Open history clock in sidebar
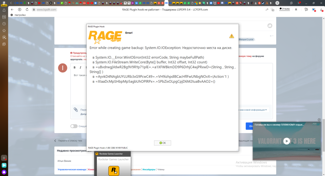325x176 pixels. pos(4,24)
